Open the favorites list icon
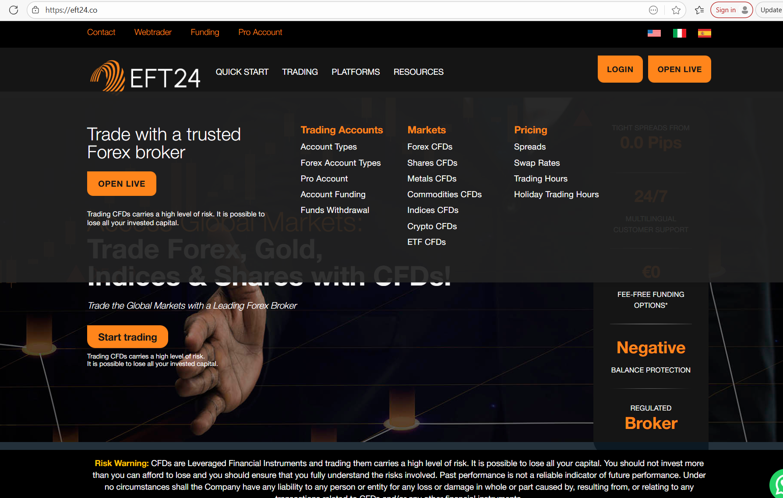This screenshot has height=498, width=783. tap(699, 10)
